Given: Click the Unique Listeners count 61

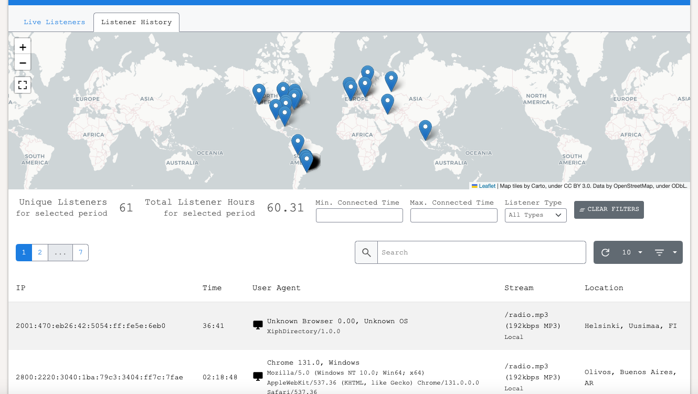Looking at the screenshot, I should click(126, 208).
